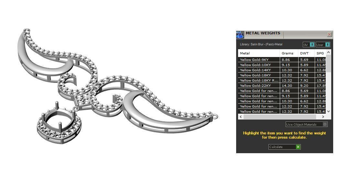Click the 18KY row's 7.92 DWT cell
The image size is (350, 171).
pos(306,75)
